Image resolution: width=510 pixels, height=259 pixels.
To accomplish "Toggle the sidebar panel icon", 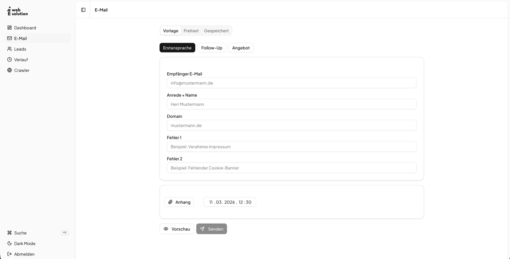I will (x=83, y=10).
